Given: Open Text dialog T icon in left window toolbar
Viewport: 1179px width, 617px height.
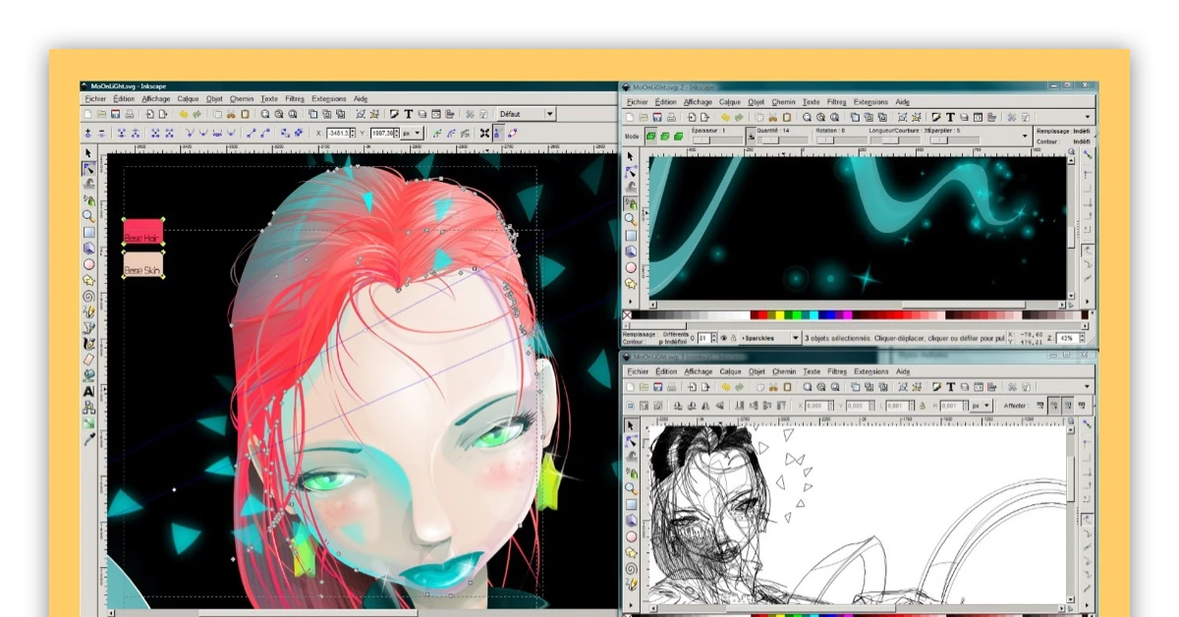Looking at the screenshot, I should point(408,114).
